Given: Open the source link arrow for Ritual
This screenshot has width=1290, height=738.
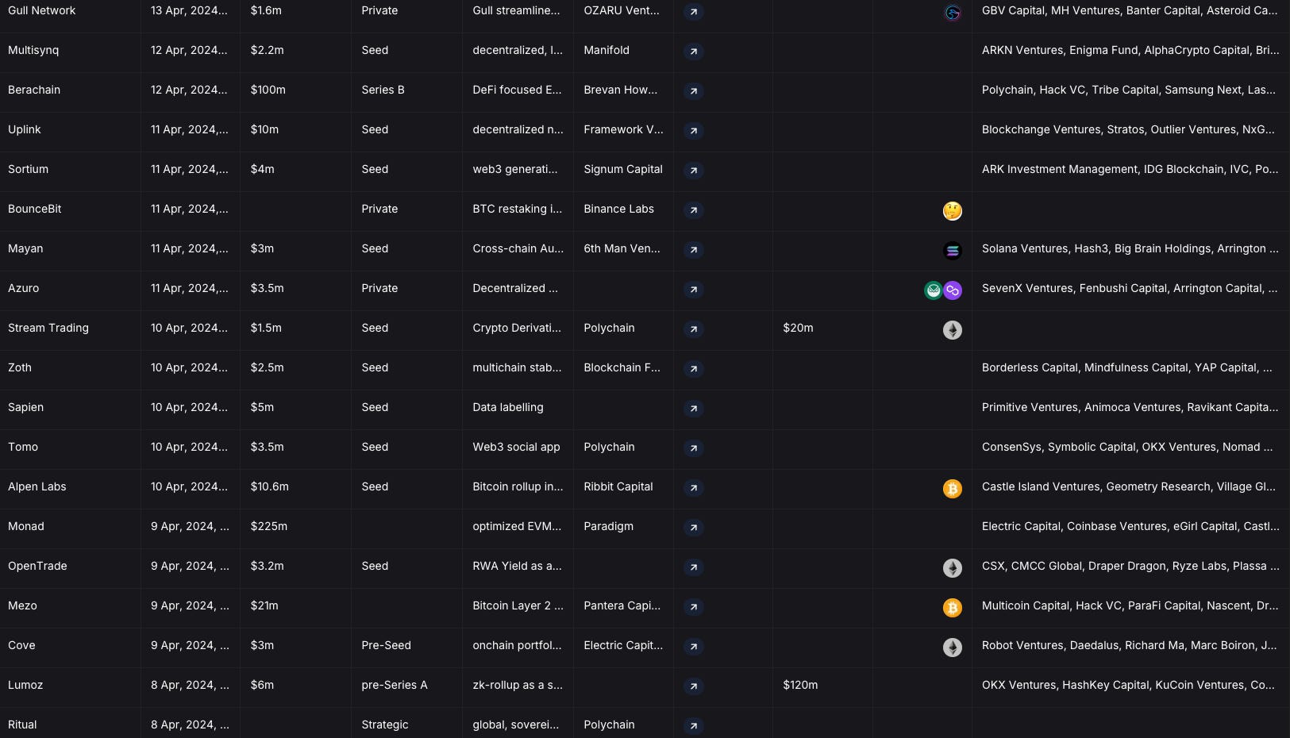Looking at the screenshot, I should point(694,726).
